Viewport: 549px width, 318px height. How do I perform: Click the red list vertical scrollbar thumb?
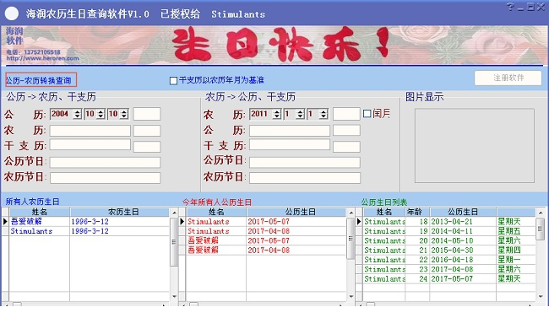[351, 239]
